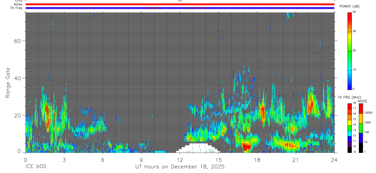Image resolution: width=376 pixels, height=173 pixels.
Task: Click the POWER (dB) color bar
Action: [350, 51]
